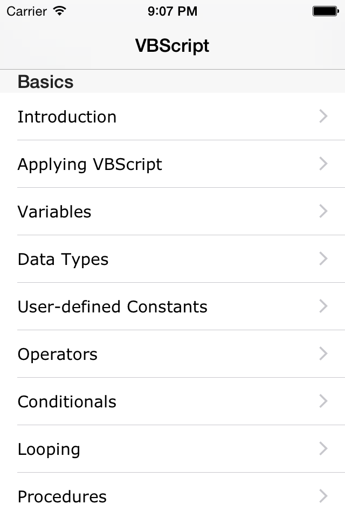View the User-defined Constants section
The width and height of the screenshot is (345, 518).
[112, 306]
